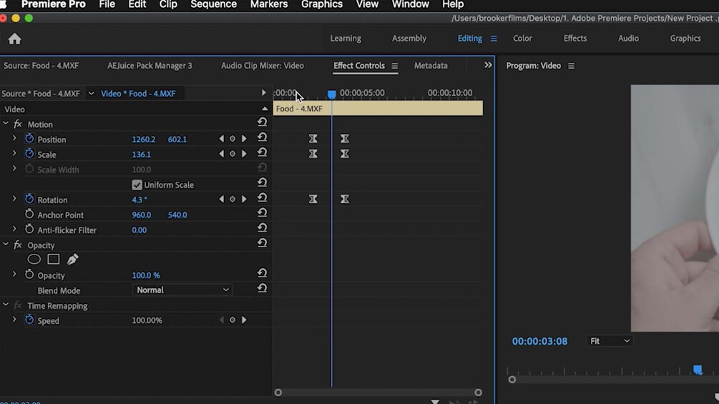Screen dimensions: 719x404
Task: Reset the Motion effect
Action: 262,122
